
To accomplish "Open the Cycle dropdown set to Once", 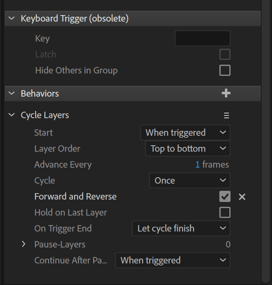I will coord(190,180).
